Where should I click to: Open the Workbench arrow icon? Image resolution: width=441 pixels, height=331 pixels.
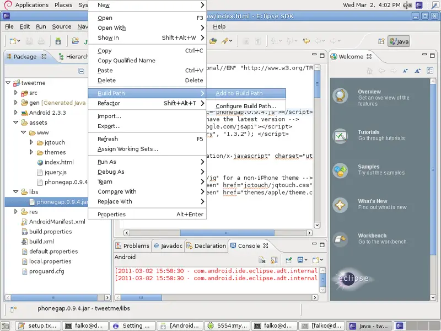coord(340,239)
